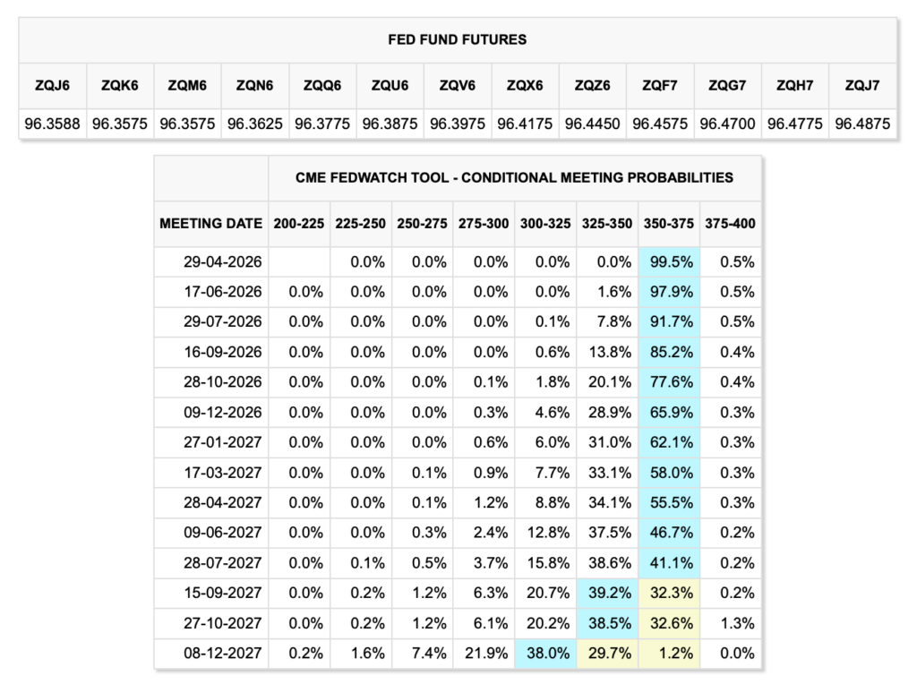This screenshot has height=684, width=917.
Task: Click the 200-225 rate range header
Action: click(299, 223)
